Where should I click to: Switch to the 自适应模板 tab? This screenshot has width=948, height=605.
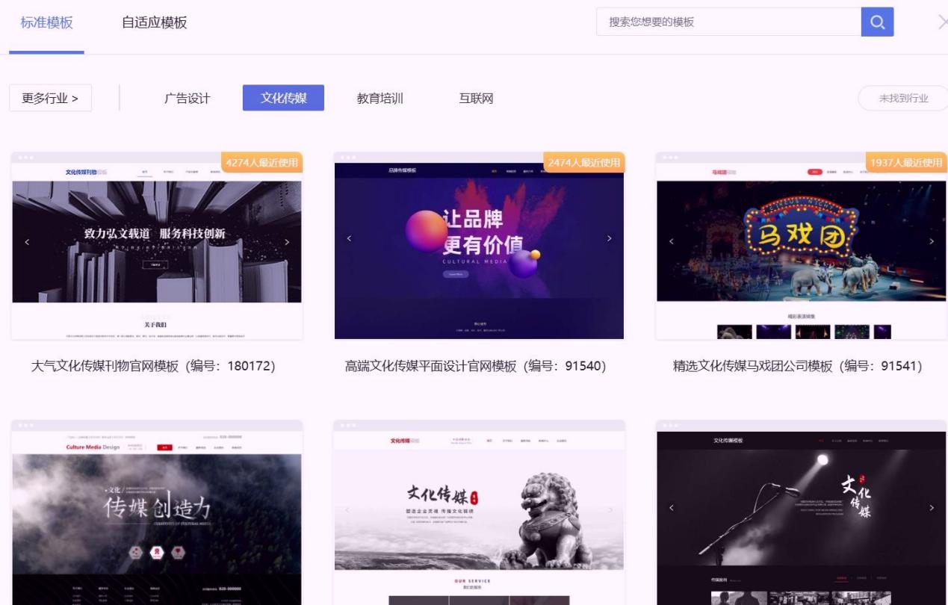click(155, 23)
